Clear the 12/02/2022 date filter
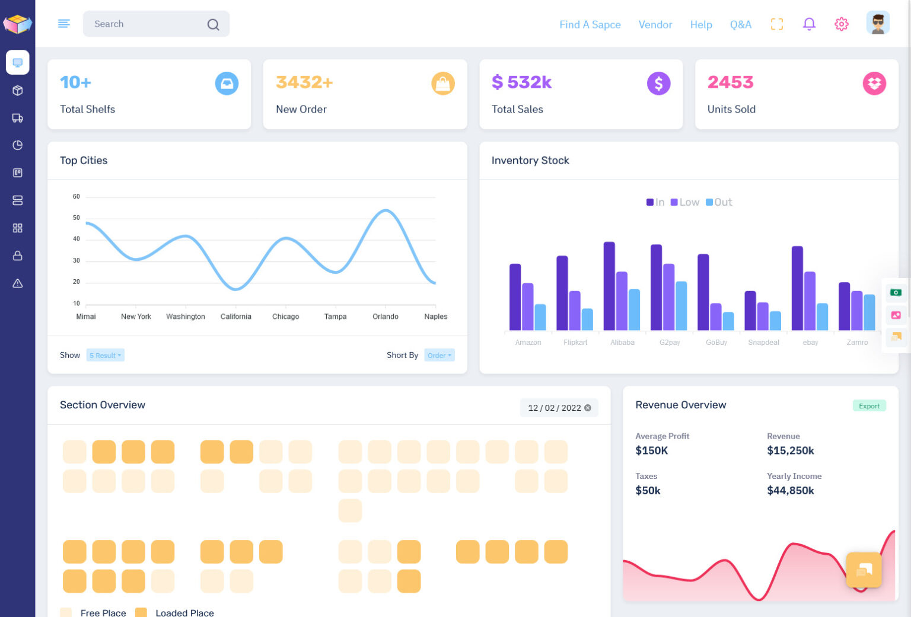The height and width of the screenshot is (617, 911). coord(588,408)
